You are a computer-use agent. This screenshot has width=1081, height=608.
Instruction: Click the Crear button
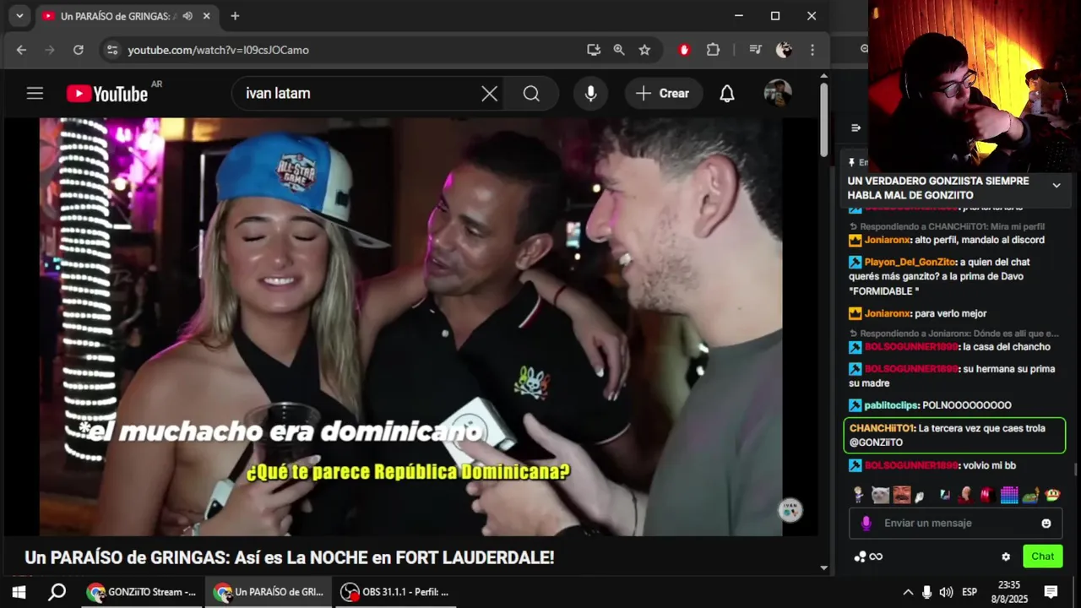pos(664,94)
